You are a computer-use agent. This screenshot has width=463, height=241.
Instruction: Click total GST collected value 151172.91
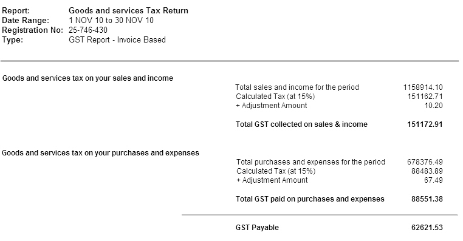pos(425,124)
